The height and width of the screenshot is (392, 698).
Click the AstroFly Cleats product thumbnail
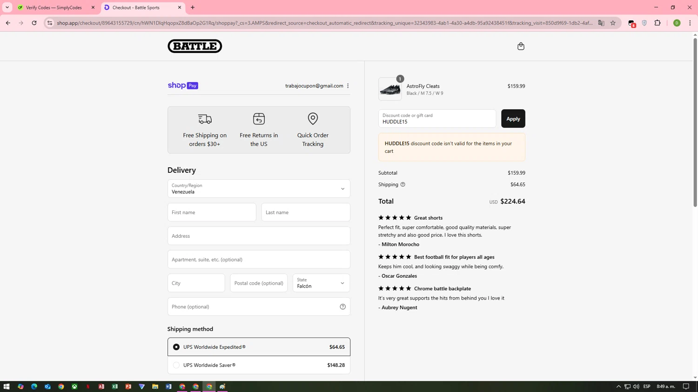pos(390,89)
